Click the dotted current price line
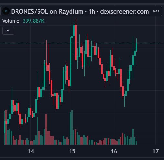Image resolution: width=164 pixels, height=160 pixels. coord(82,43)
